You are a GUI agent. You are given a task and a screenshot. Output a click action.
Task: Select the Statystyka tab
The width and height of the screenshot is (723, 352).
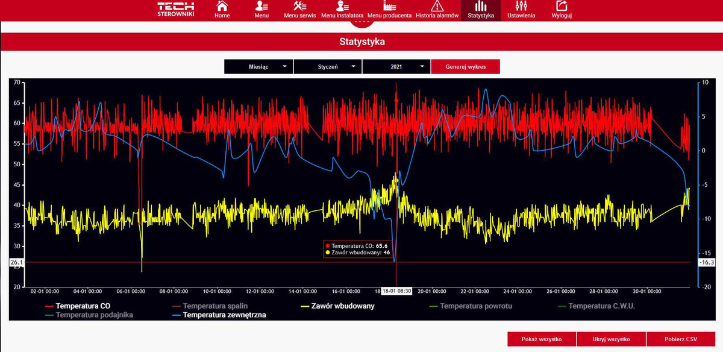pyautogui.click(x=481, y=10)
